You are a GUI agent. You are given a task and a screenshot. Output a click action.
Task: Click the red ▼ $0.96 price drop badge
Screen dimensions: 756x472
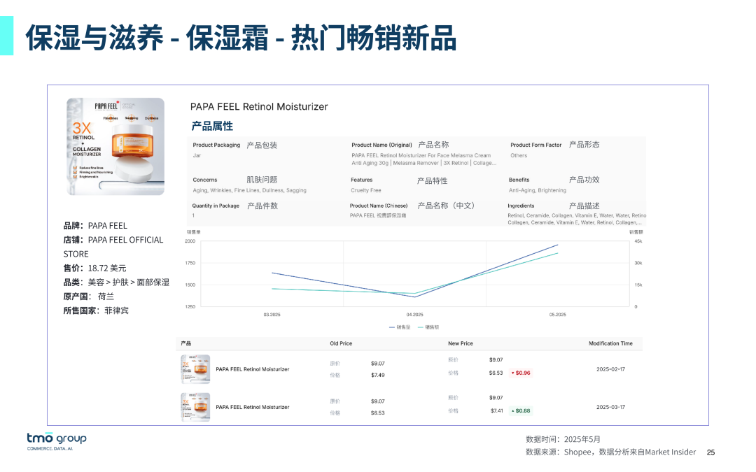(x=521, y=373)
